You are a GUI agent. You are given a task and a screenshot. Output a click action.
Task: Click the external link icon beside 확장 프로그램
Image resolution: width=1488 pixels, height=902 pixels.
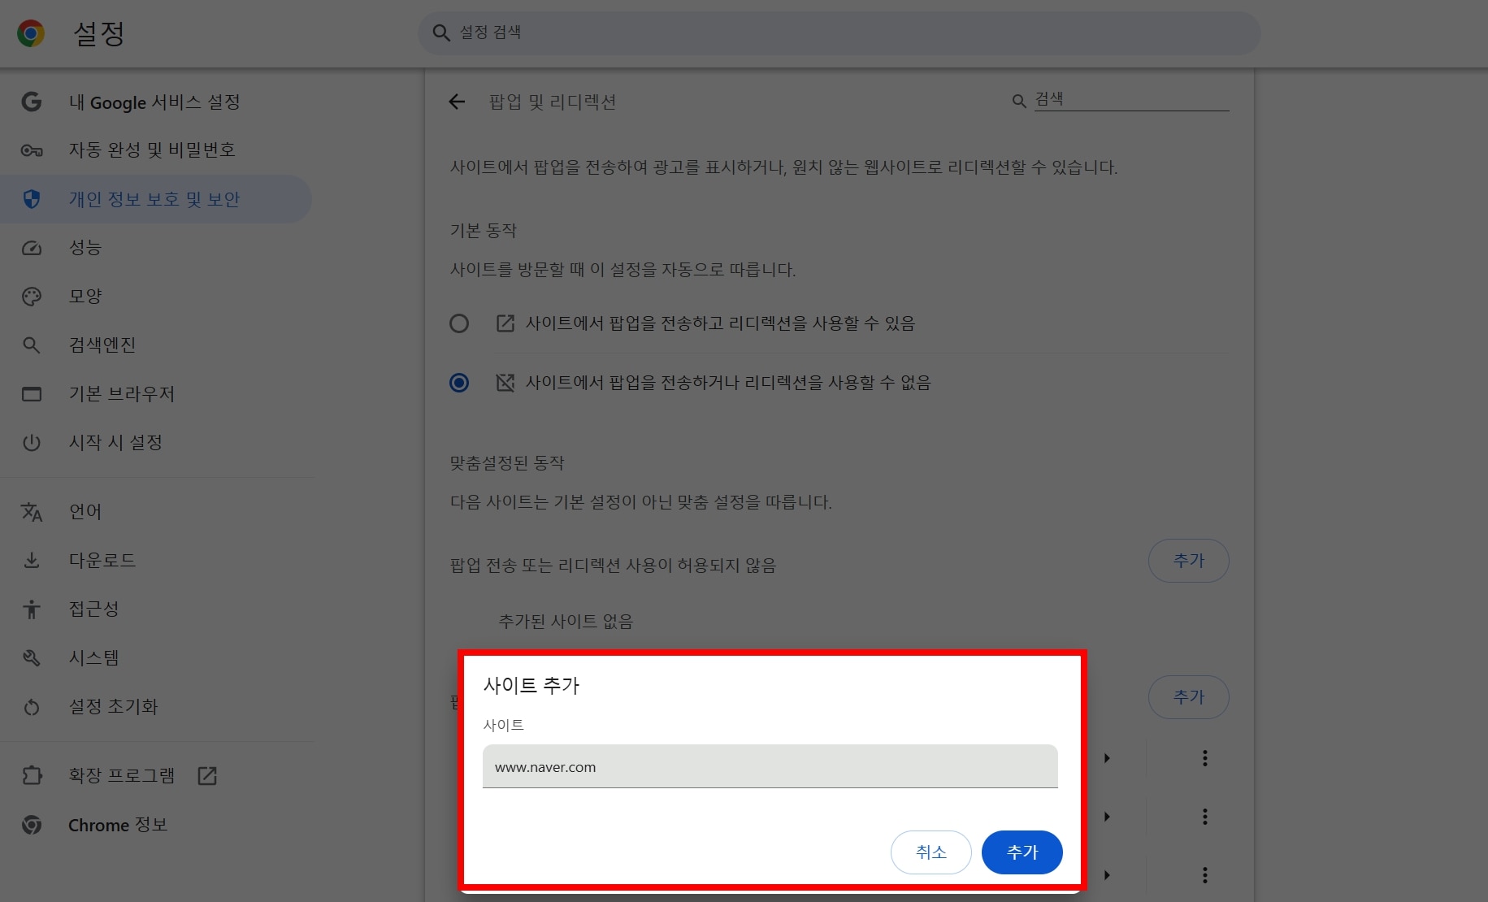[x=207, y=776]
